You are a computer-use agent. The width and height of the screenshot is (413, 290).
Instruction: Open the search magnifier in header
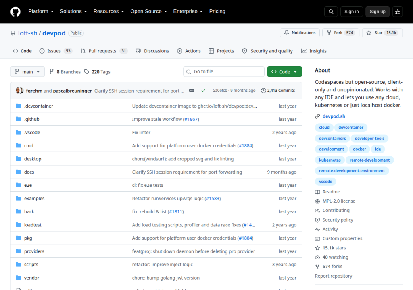(331, 12)
